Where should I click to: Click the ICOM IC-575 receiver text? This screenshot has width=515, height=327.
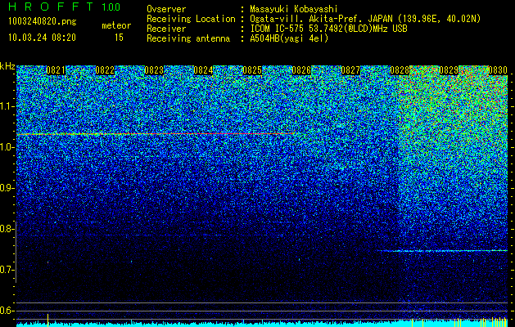[x=328, y=29]
